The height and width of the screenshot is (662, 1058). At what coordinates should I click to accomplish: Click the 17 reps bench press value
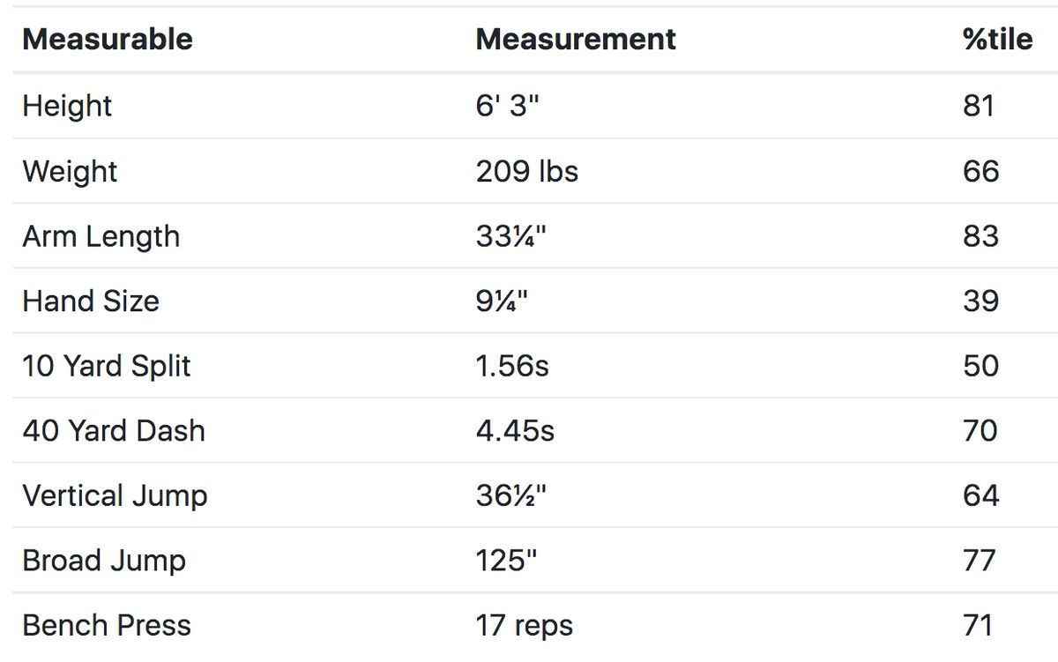525,626
